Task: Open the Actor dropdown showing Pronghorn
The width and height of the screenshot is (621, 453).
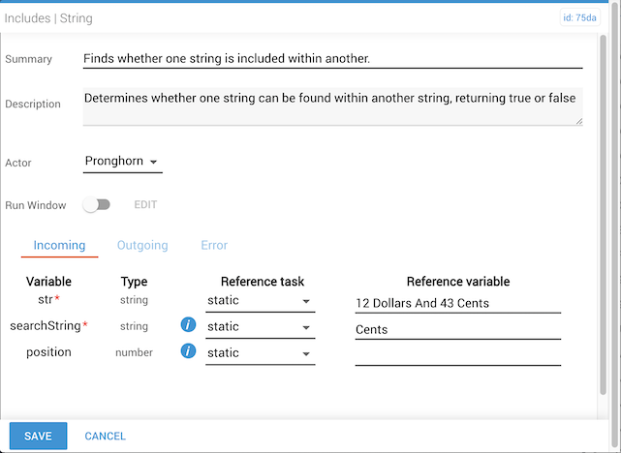Action: click(123, 162)
